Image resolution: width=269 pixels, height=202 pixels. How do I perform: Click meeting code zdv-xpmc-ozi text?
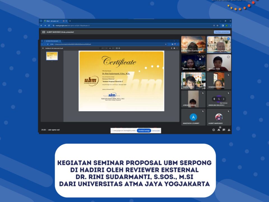click(54, 130)
